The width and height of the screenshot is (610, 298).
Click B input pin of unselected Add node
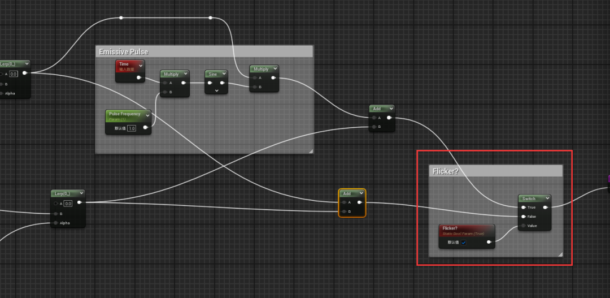(374, 127)
